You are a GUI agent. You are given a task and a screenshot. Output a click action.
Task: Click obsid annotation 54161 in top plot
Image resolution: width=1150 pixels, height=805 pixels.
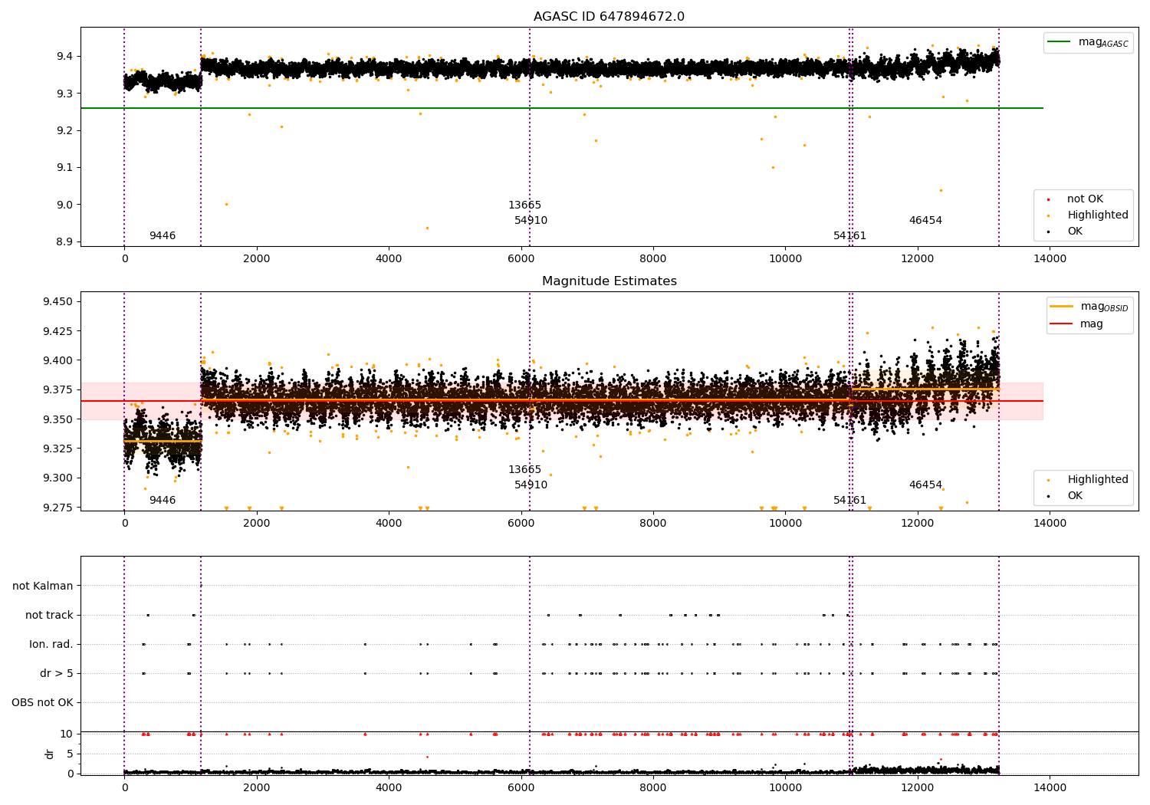pyautogui.click(x=849, y=236)
